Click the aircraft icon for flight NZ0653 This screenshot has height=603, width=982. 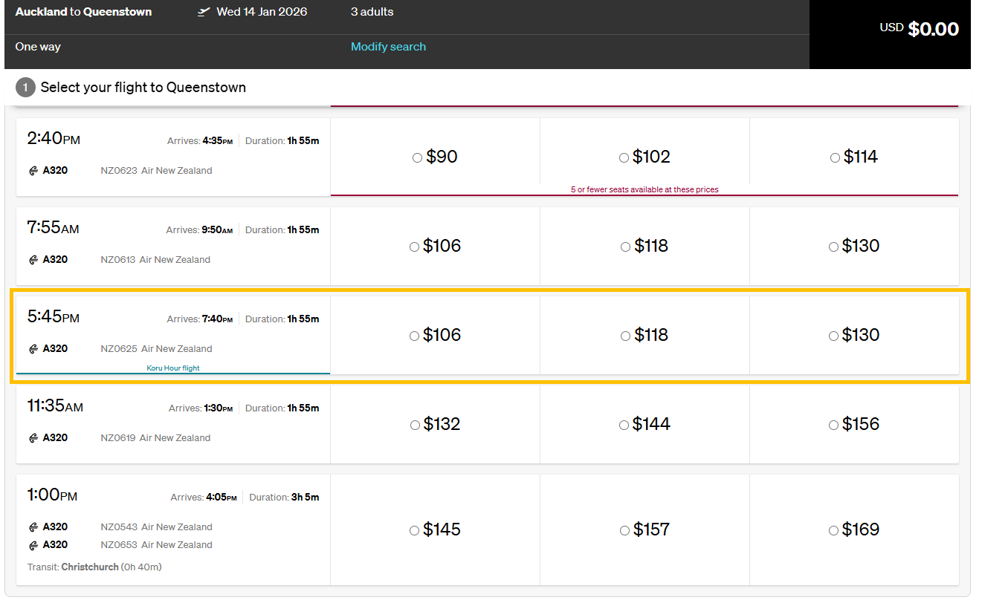pos(33,545)
